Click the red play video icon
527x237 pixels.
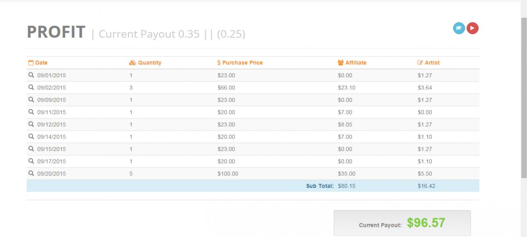(473, 28)
